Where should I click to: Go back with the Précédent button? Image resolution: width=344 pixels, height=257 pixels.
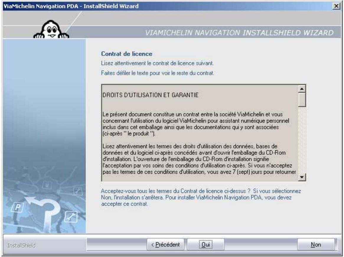[165, 245]
